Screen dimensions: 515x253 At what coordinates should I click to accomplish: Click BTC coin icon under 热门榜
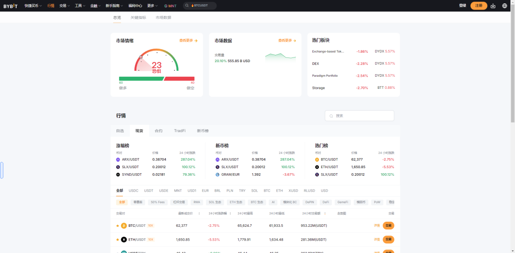(x=317, y=160)
